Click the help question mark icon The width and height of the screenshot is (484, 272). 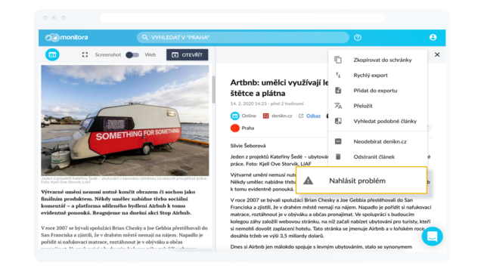tap(358, 38)
